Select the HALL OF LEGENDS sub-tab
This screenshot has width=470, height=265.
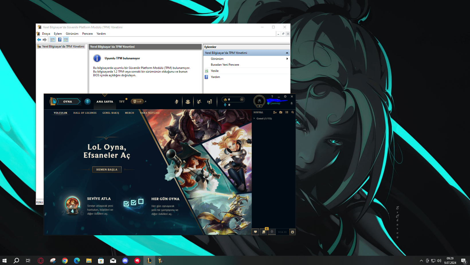point(85,113)
